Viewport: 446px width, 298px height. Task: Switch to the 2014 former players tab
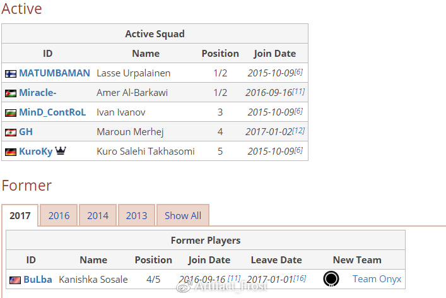click(98, 215)
